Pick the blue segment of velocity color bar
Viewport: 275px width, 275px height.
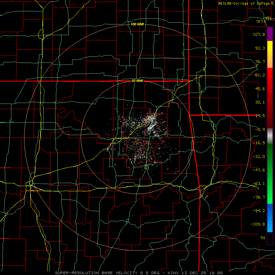coord(270,218)
